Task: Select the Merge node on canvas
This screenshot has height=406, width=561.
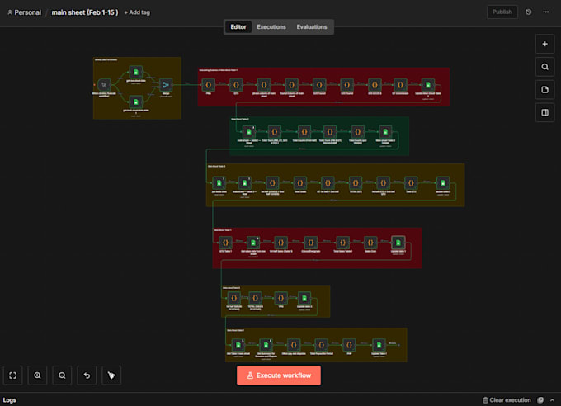Action: (166, 85)
